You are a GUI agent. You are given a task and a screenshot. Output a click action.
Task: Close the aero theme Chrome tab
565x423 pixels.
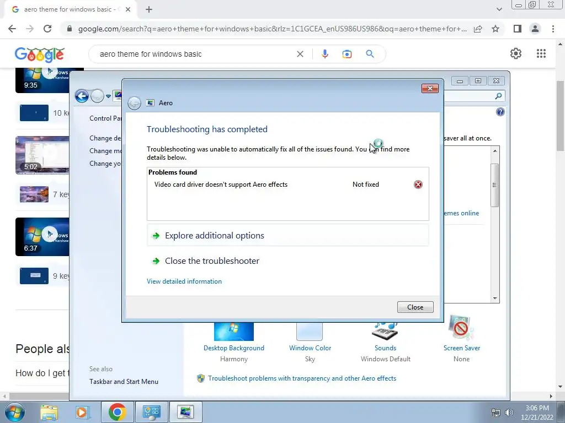(128, 10)
